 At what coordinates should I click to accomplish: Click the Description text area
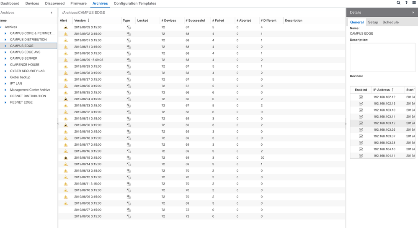point(382,57)
